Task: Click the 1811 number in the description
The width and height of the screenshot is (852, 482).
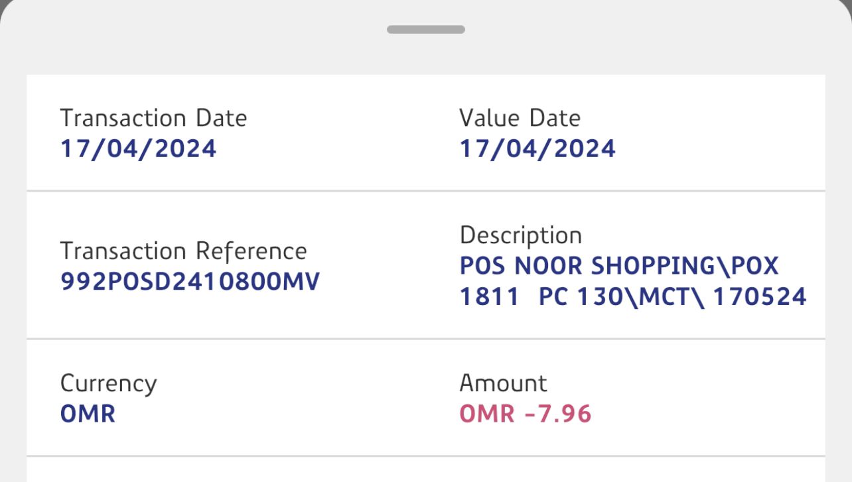Action: pos(490,296)
